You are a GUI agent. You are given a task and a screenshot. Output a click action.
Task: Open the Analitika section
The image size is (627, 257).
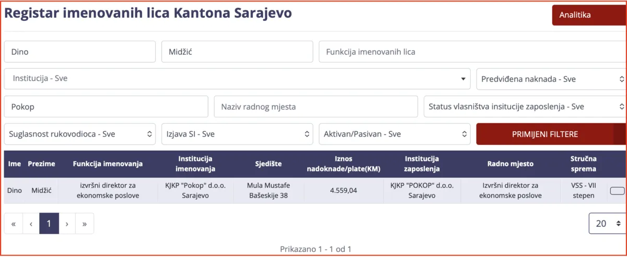coord(589,15)
